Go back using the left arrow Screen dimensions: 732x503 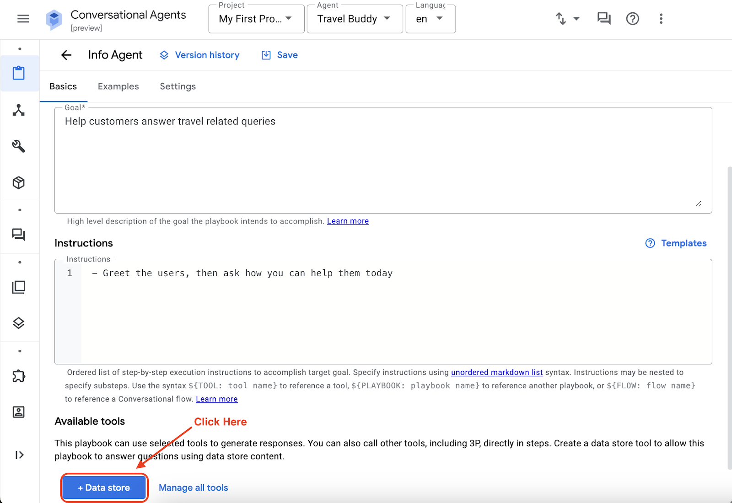pos(66,55)
